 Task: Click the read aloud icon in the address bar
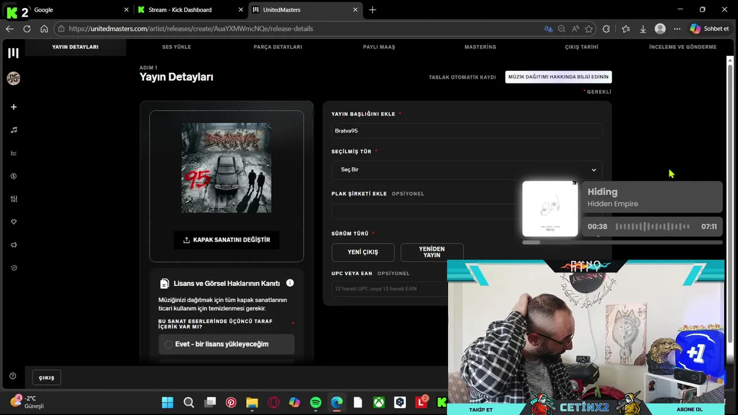point(575,29)
